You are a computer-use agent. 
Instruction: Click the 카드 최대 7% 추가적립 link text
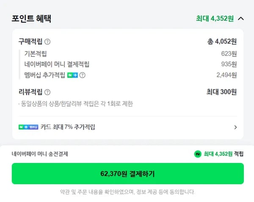tap(68, 127)
